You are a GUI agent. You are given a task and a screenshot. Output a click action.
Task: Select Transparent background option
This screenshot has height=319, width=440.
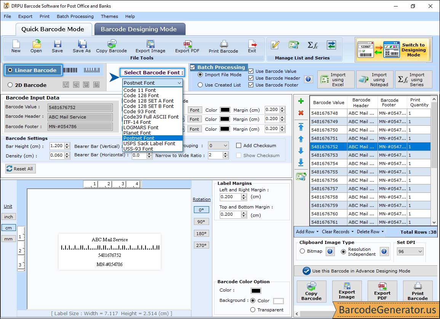253,310
